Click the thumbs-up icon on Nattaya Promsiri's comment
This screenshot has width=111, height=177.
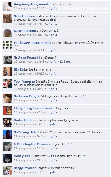[61, 62]
